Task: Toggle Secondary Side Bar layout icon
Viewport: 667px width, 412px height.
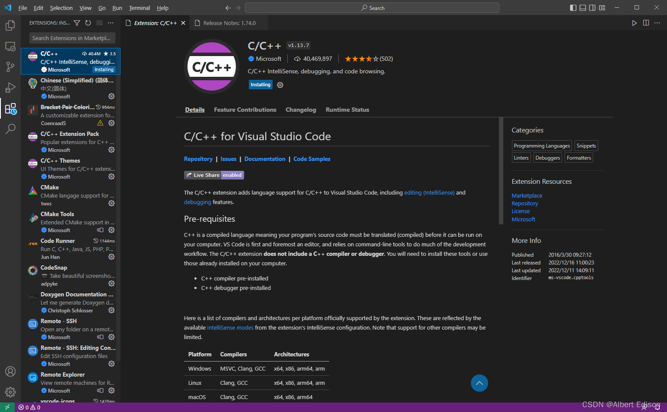Action: click(592, 8)
